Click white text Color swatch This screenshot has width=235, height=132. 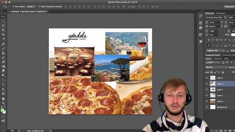[233, 35]
